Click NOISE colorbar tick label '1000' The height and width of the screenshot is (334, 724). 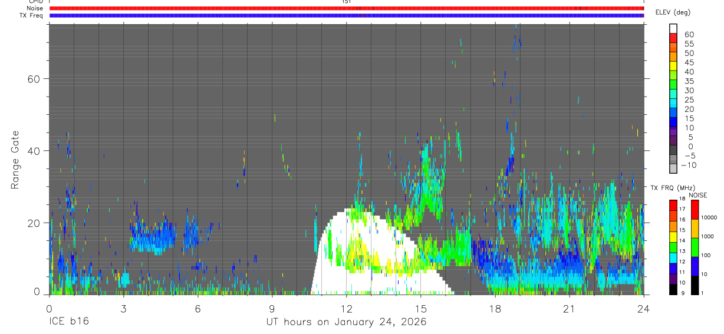pos(707,237)
